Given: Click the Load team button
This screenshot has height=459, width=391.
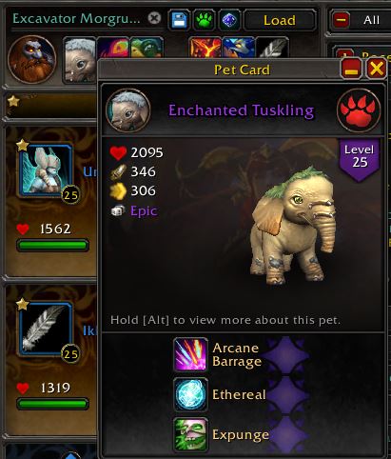Looking at the screenshot, I should point(280,20).
